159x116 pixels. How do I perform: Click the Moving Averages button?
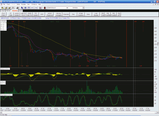tap(59, 14)
